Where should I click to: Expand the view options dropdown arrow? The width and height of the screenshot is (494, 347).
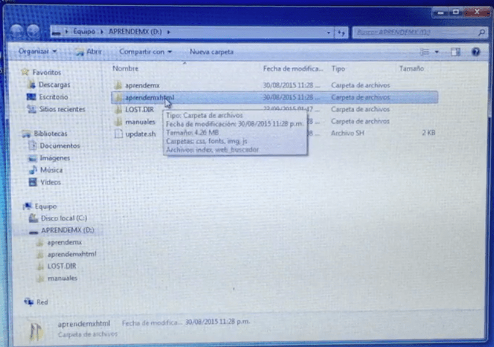pyautogui.click(x=437, y=52)
